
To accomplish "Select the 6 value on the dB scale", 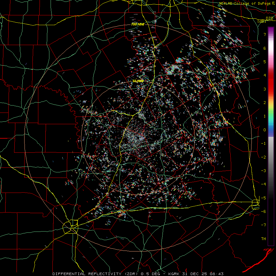I will (265, 48).
